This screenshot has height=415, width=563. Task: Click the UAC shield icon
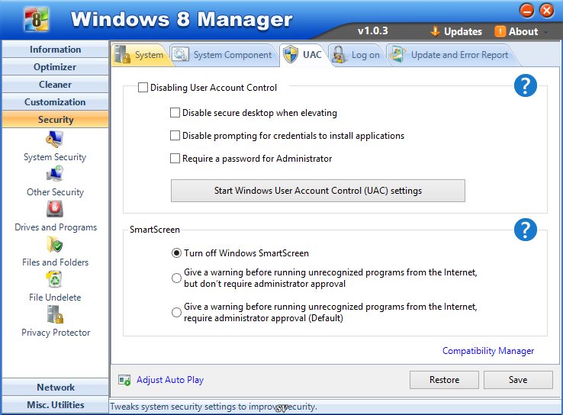pos(291,55)
